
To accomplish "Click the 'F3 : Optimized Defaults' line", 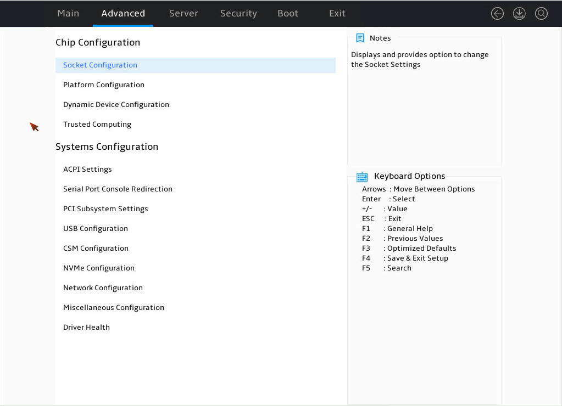I will pos(409,249).
